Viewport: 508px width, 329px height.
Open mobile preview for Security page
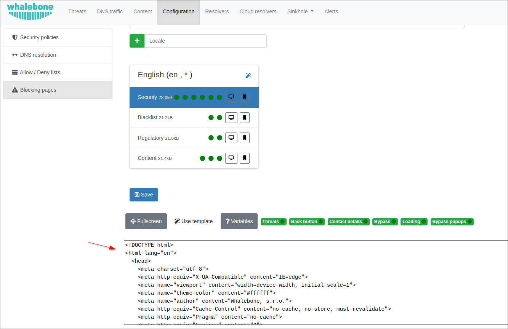tap(245, 97)
